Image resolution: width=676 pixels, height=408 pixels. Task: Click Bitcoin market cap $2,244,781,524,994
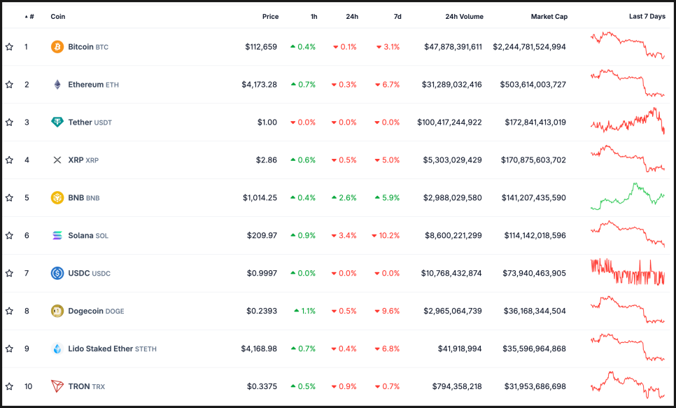[530, 47]
